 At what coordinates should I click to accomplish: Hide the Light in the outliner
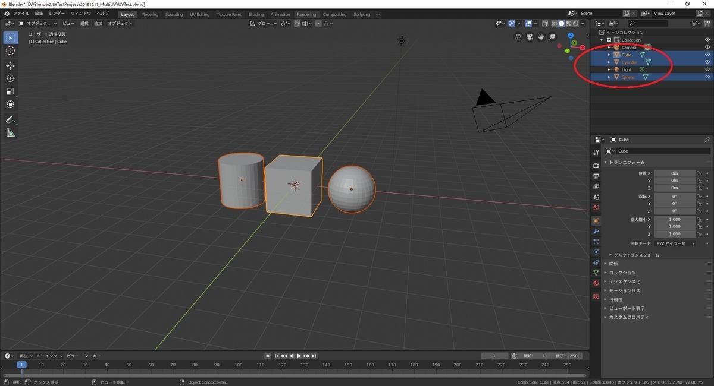pyautogui.click(x=707, y=69)
